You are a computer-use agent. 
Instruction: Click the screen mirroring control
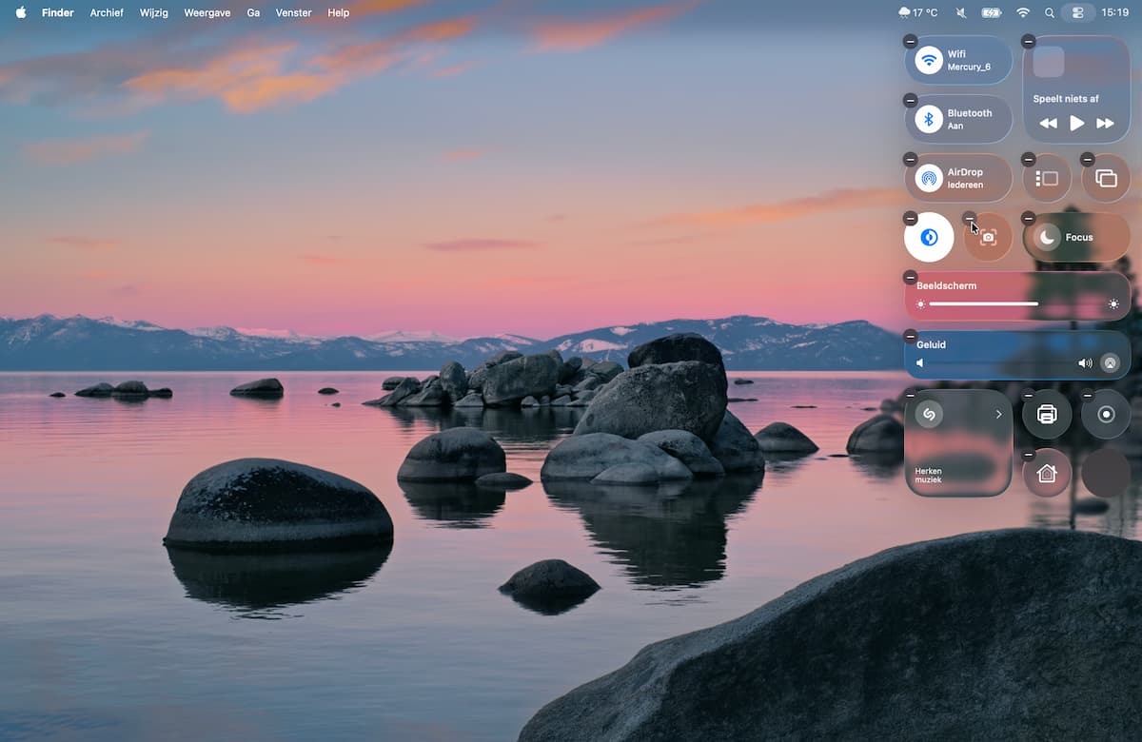[1106, 179]
